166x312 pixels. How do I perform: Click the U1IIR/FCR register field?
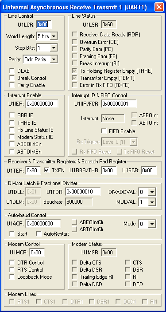tap(119, 104)
